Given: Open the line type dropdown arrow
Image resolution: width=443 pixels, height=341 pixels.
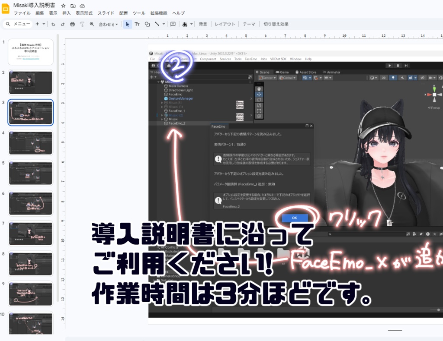Looking at the screenshot, I should [164, 24].
